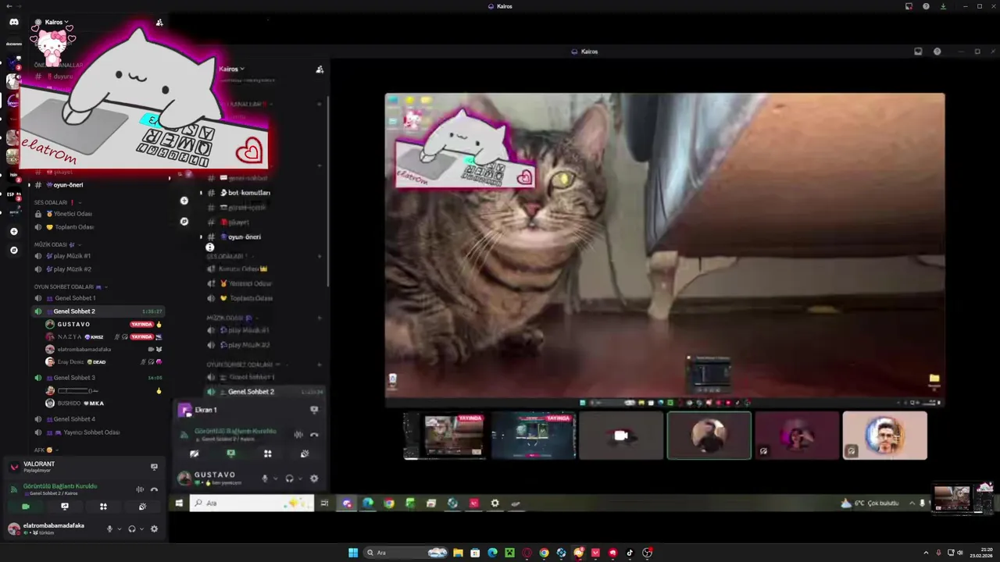Open the members list icon beside Kairos header

(159, 23)
